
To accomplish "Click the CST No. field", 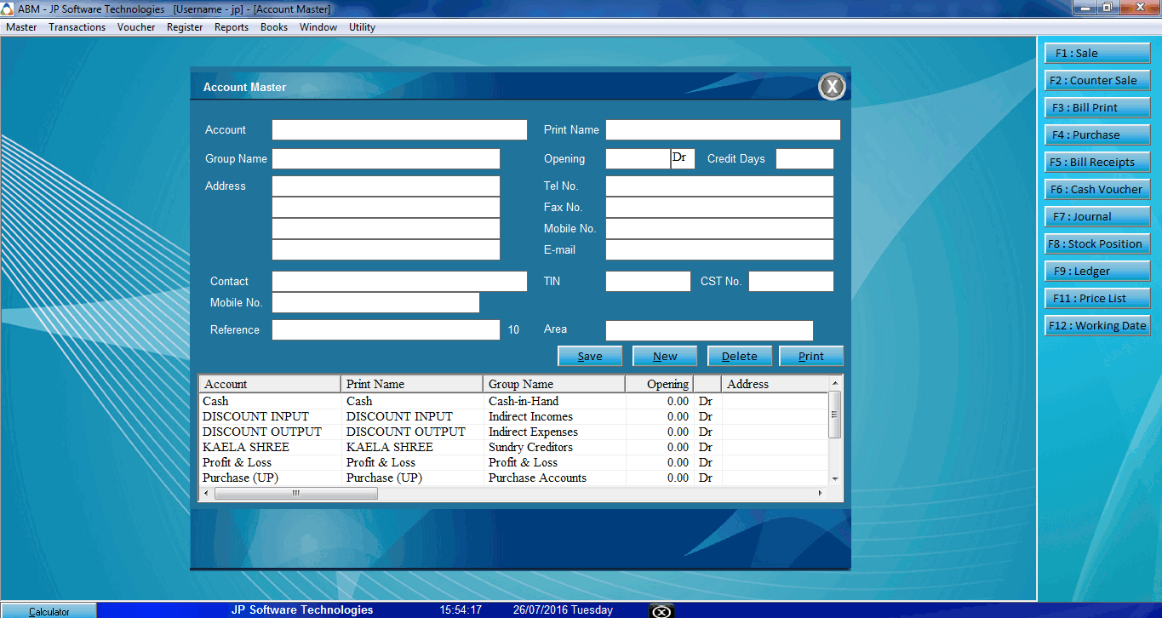I will 791,281.
